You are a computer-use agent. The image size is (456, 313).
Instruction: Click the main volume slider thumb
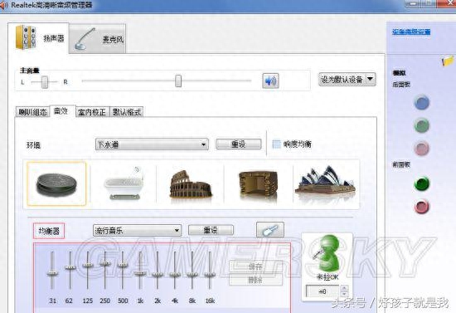tap(178, 81)
